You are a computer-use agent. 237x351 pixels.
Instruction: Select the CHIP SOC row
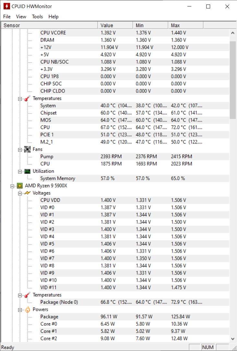point(134,84)
